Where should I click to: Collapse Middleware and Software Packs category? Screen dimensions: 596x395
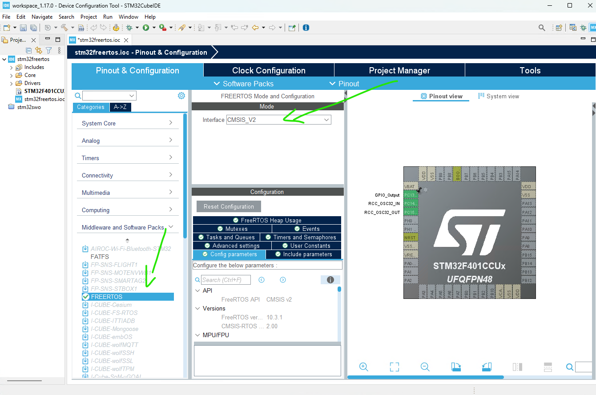(x=127, y=227)
